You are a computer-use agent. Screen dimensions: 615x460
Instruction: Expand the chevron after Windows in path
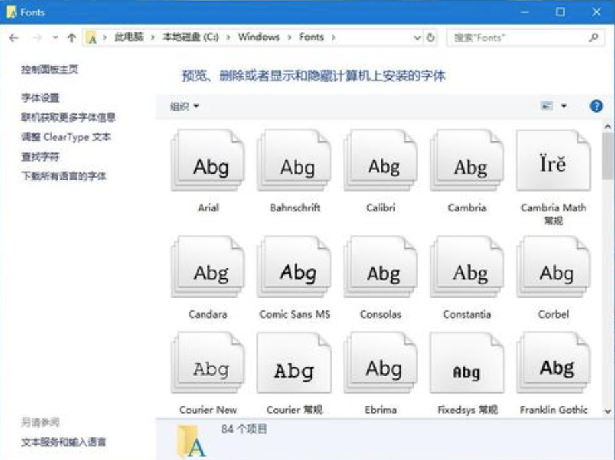[x=289, y=38]
